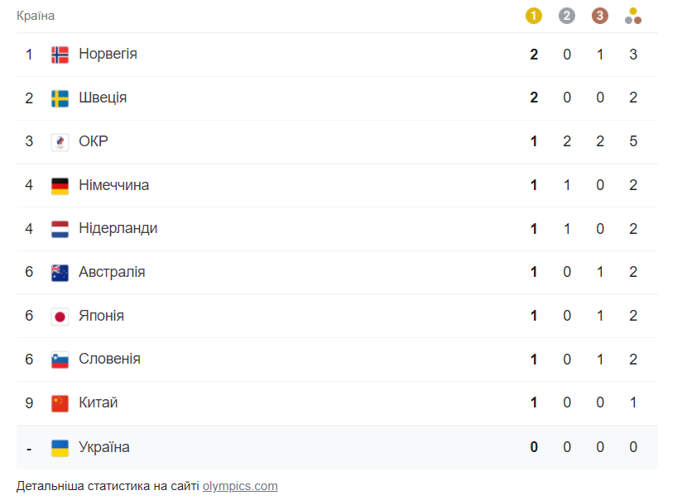
Task: Click the ОКР team flag icon
Action: [60, 142]
